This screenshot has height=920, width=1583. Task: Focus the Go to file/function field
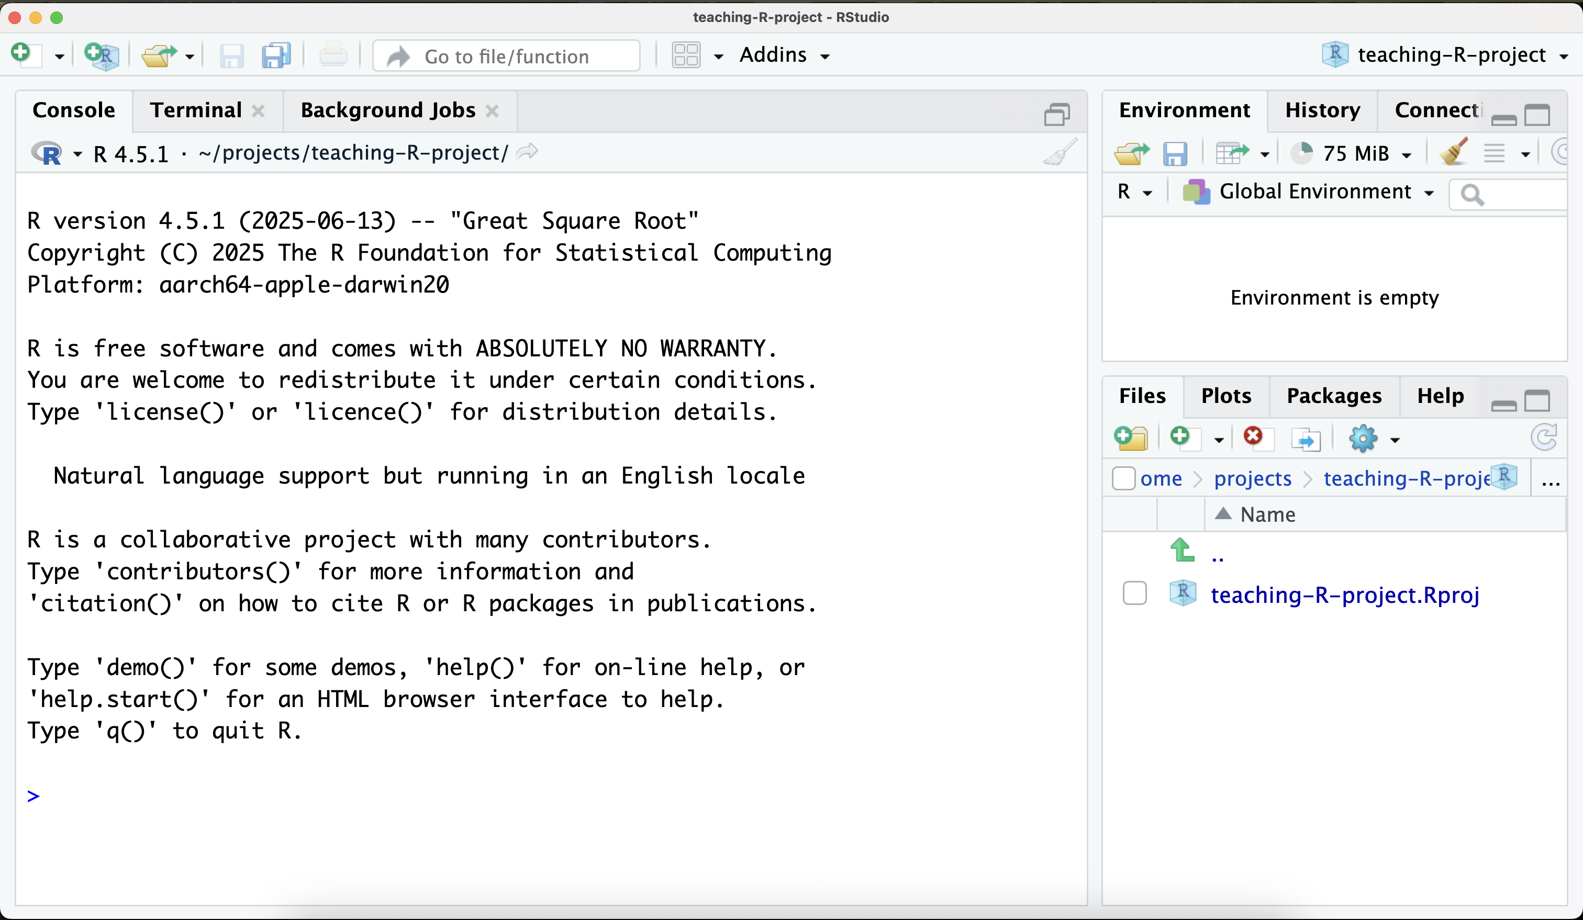click(x=506, y=56)
